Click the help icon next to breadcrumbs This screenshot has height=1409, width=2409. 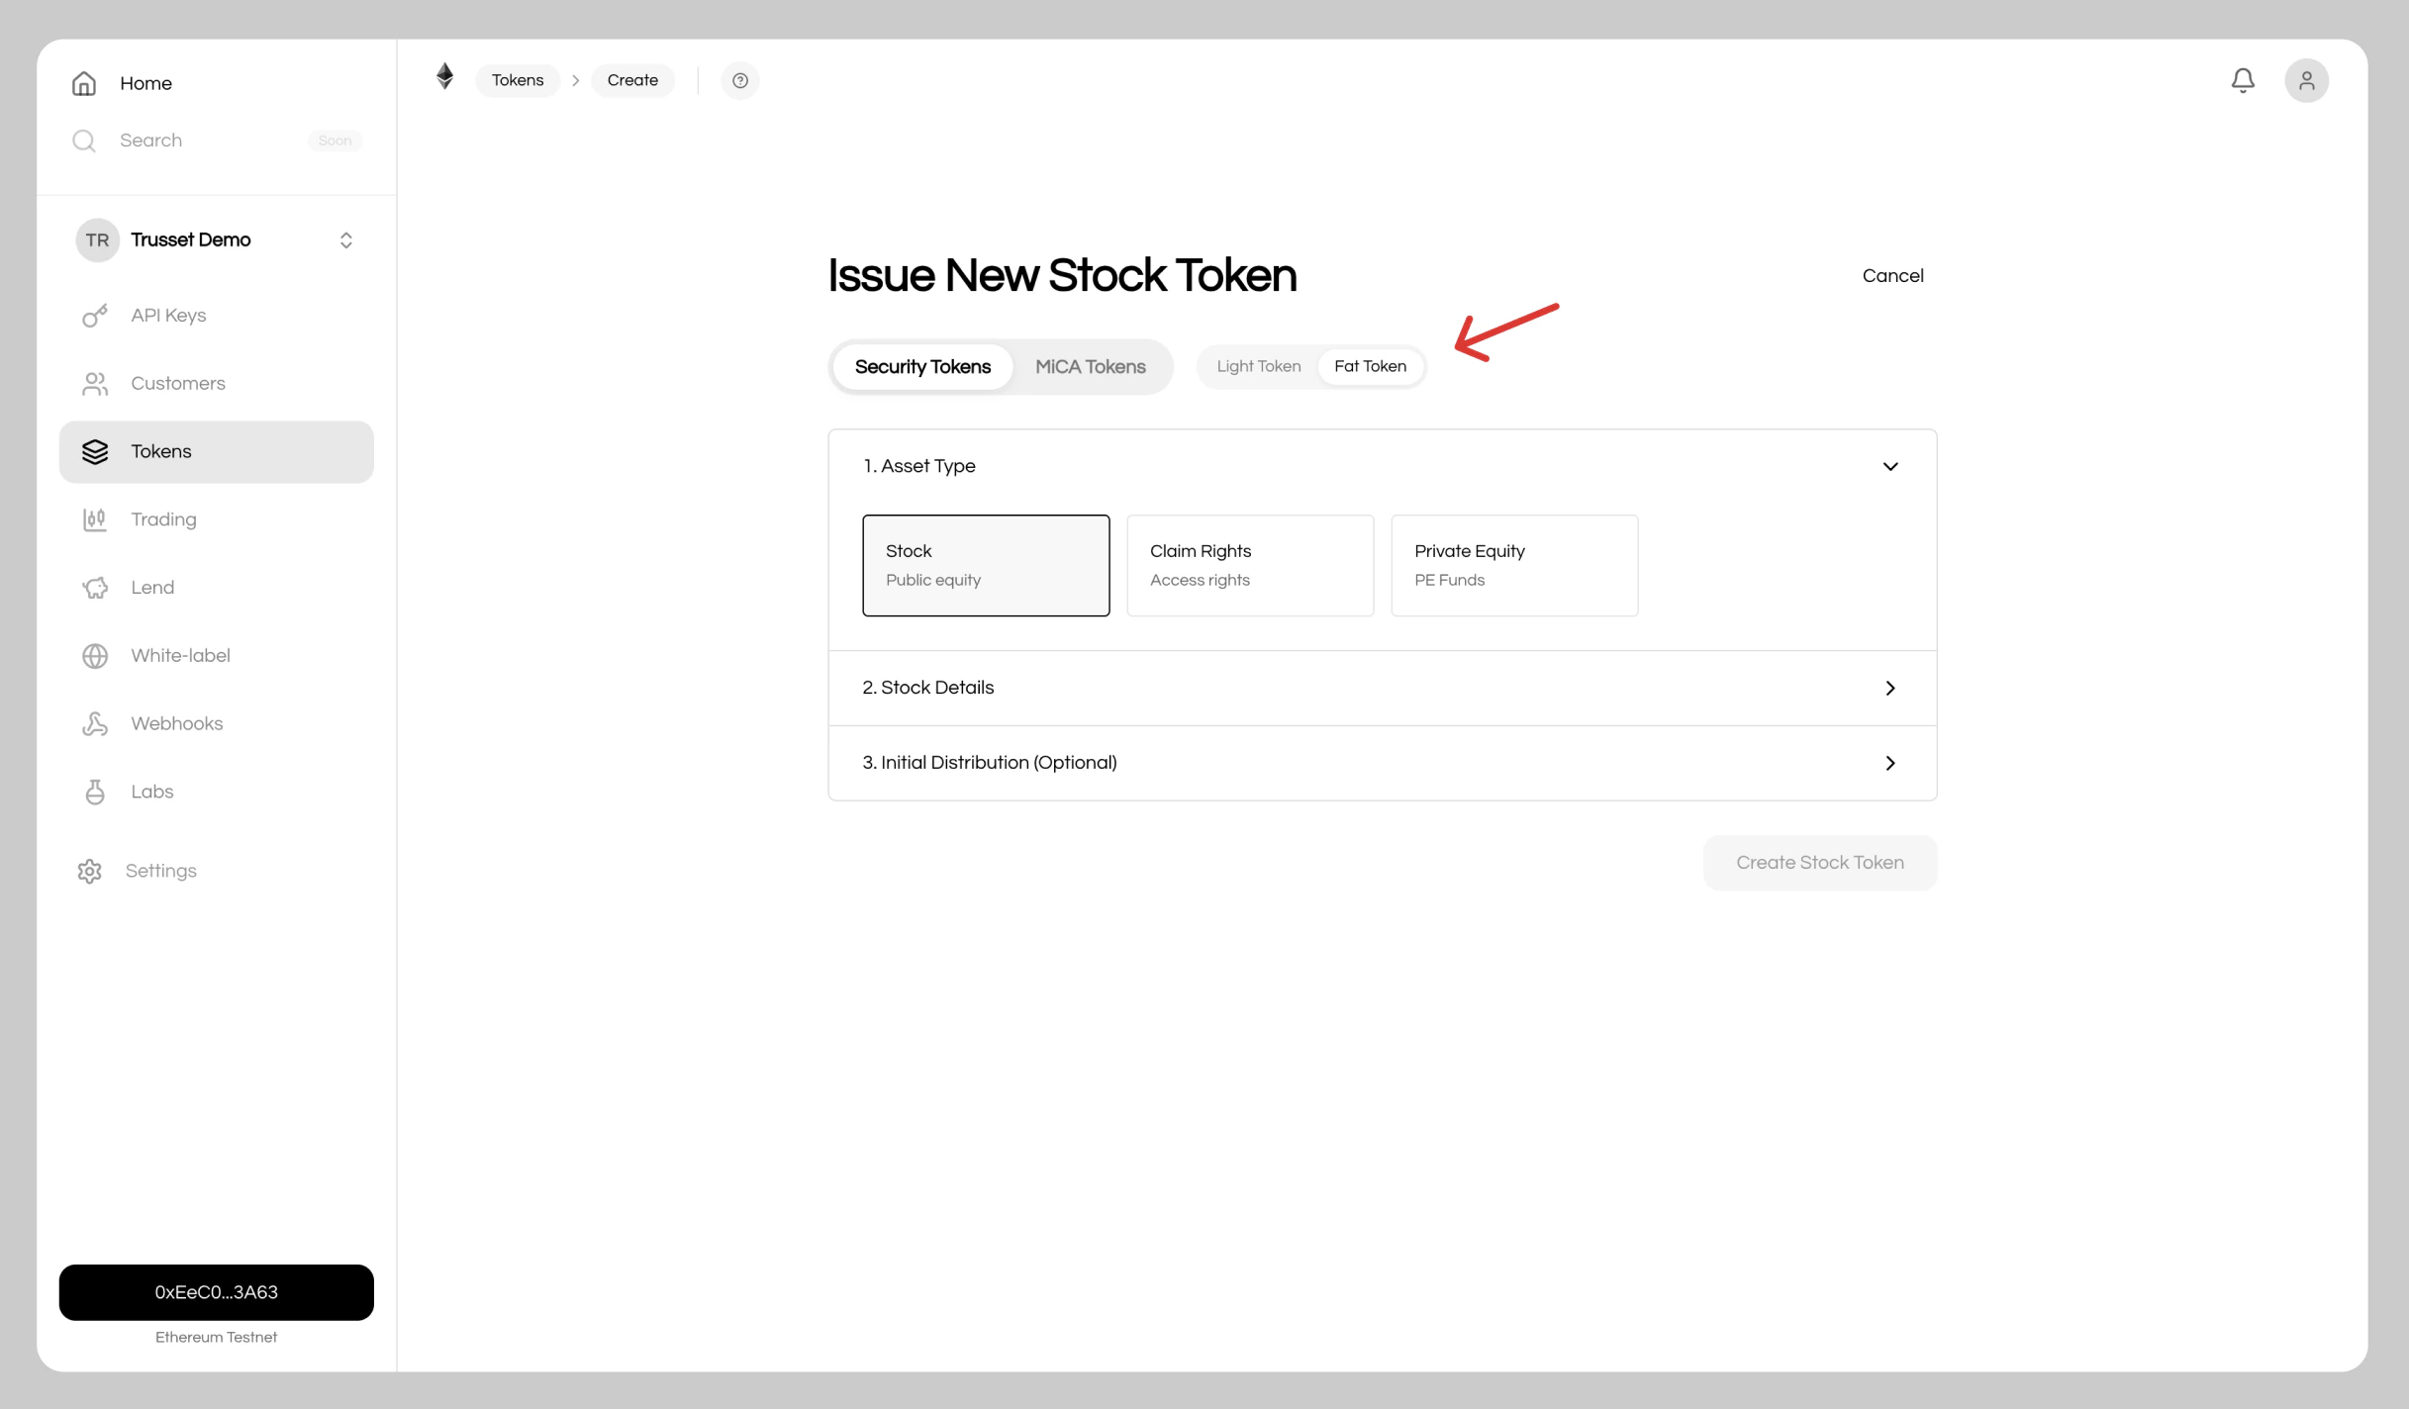[740, 80]
